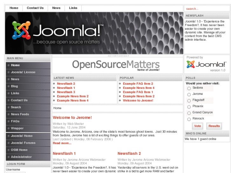Open News in the Main Menu sidebar
Image resolution: width=231 pixels, height=173 pixels.
(x=28, y=79)
